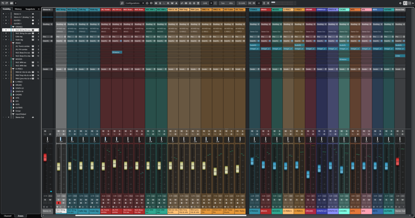Click the record enable button on NUC String Ens sus

(59, 203)
